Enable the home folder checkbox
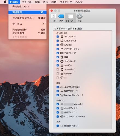 pyautogui.click(x=58, y=78)
